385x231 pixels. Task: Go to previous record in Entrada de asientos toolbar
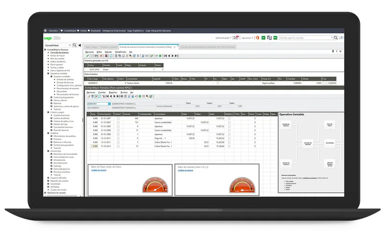click(x=169, y=56)
